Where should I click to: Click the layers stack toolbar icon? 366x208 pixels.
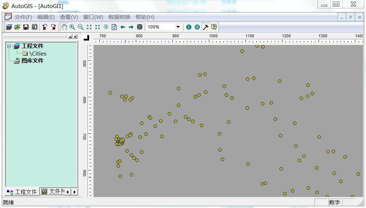pos(9,27)
